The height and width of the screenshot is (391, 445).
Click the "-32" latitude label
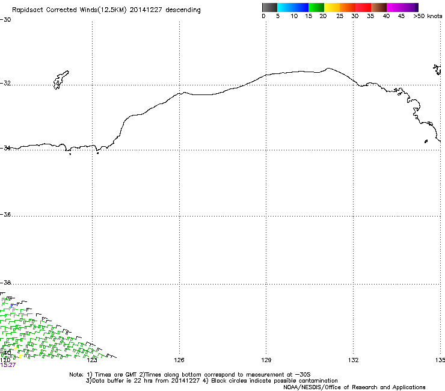pos(5,83)
